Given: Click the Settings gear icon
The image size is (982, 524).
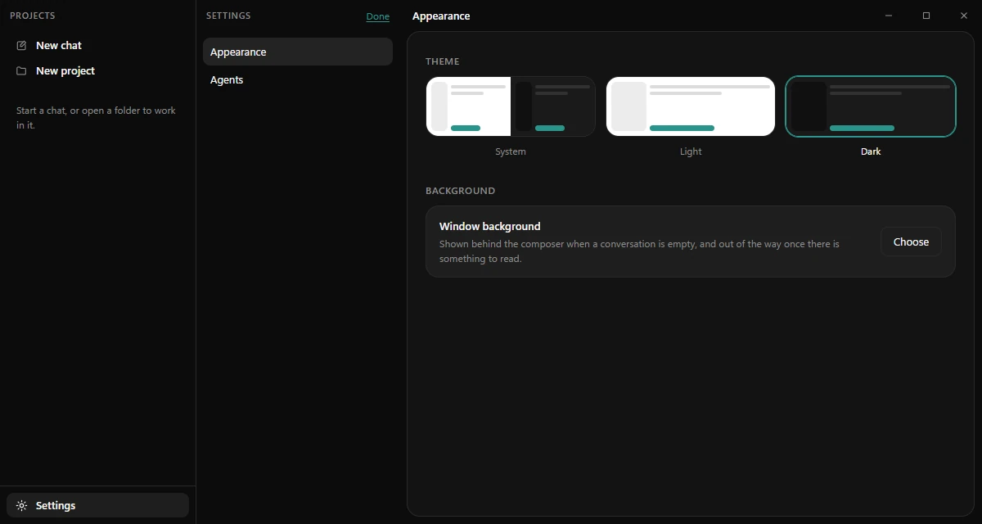Looking at the screenshot, I should click(21, 505).
